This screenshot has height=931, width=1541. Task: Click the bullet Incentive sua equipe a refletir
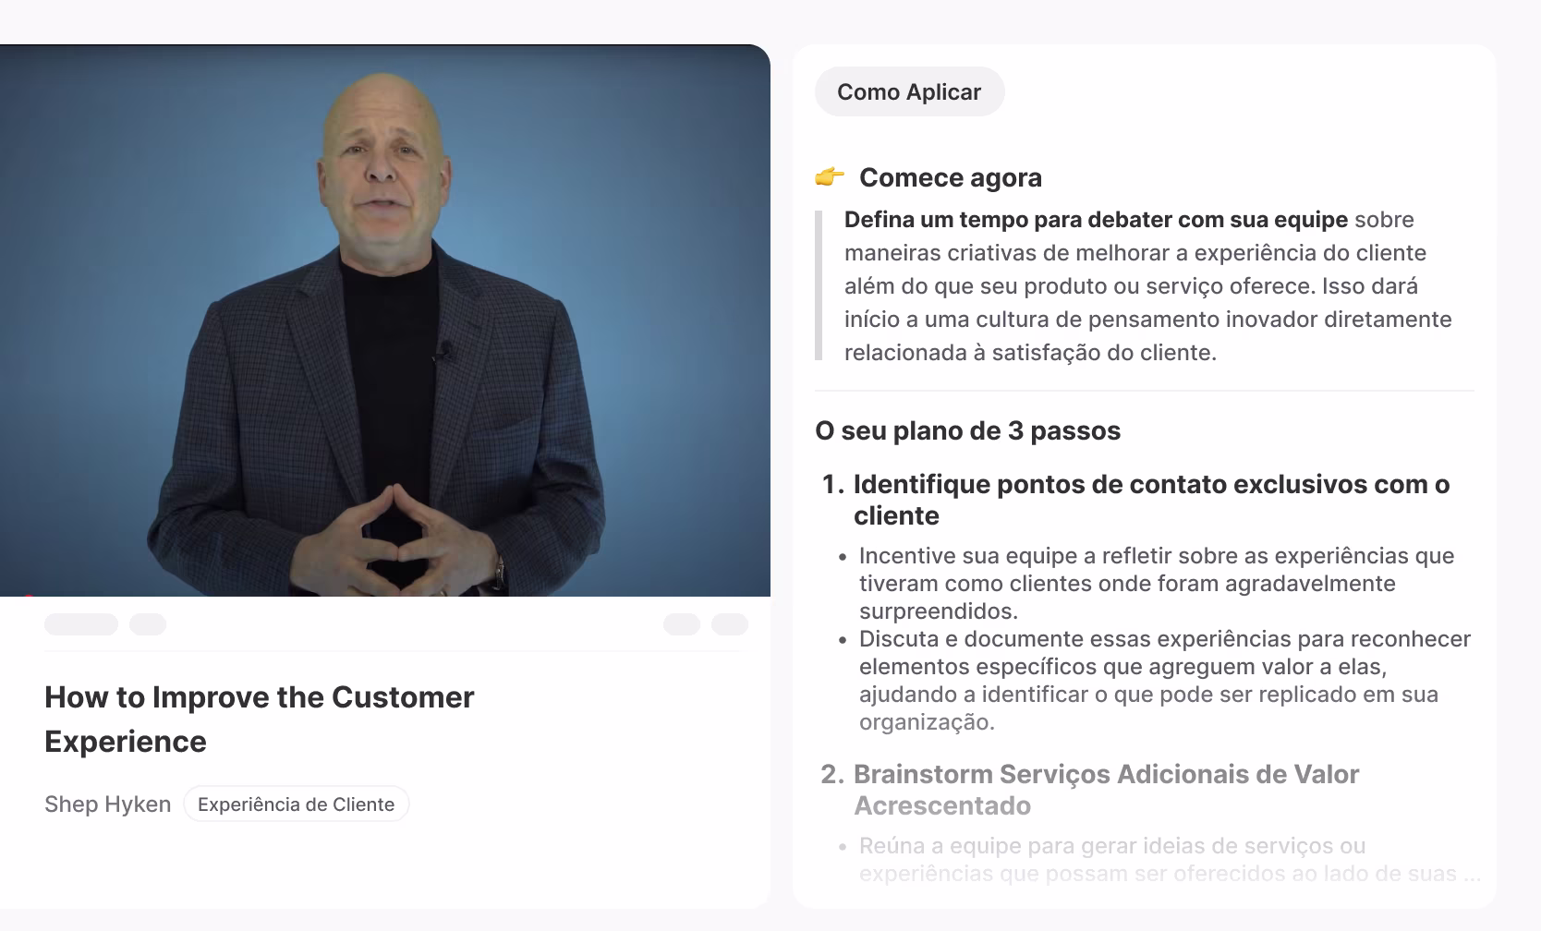click(x=1157, y=583)
